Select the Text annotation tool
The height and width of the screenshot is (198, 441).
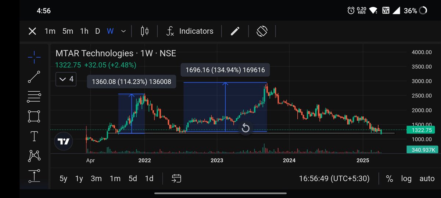[34, 136]
